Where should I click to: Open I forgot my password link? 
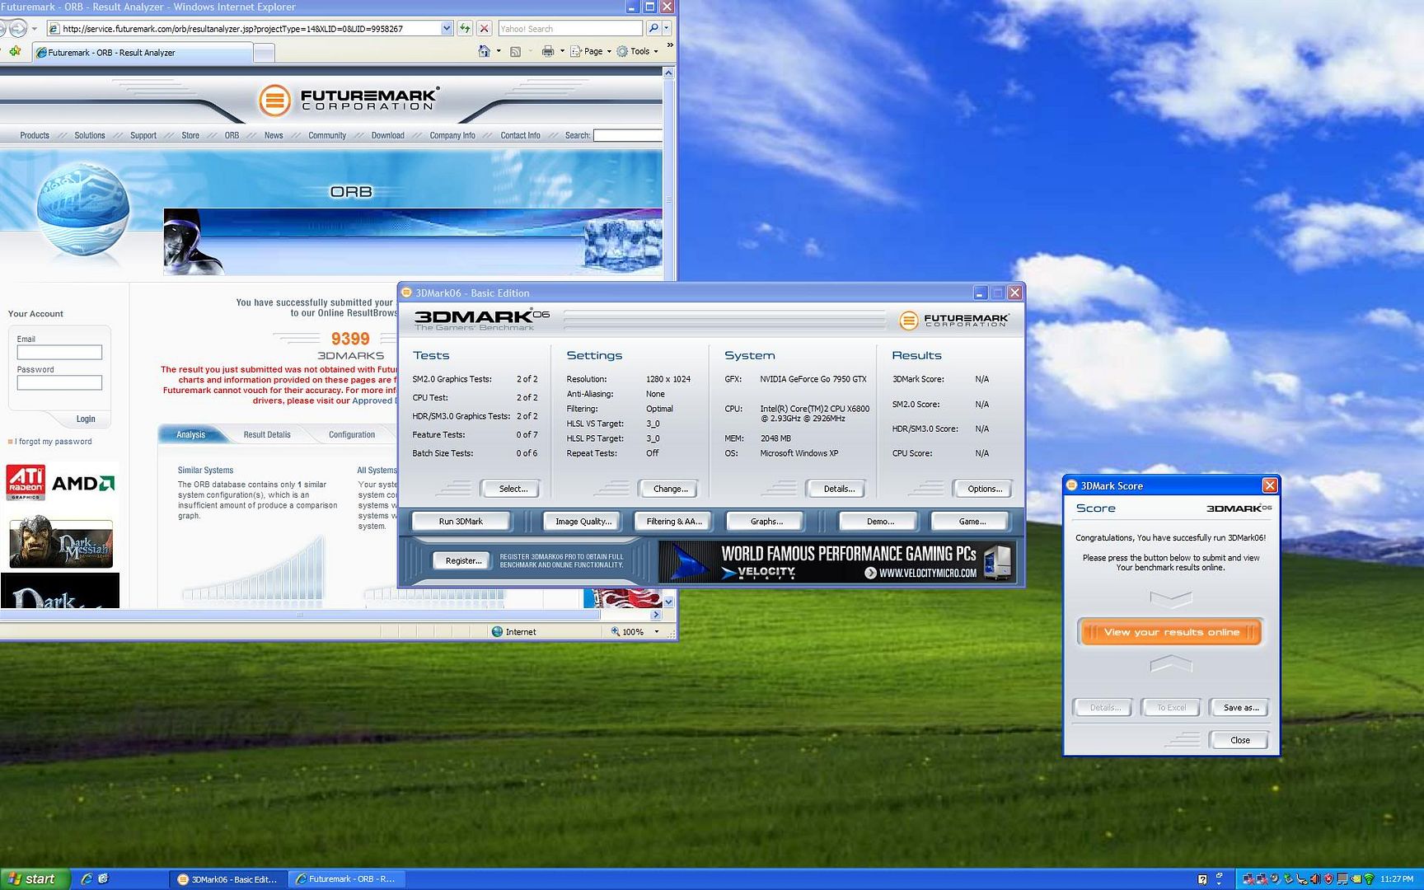click(54, 442)
